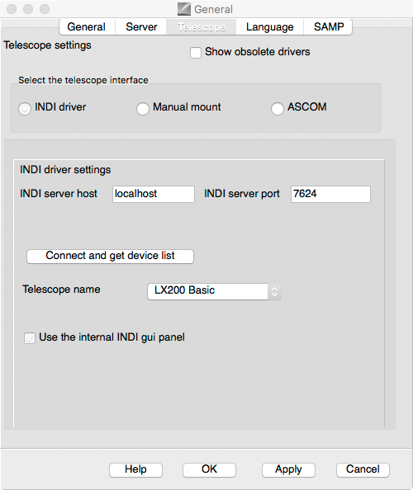
Task: Click the INDI server port field
Action: click(x=330, y=194)
